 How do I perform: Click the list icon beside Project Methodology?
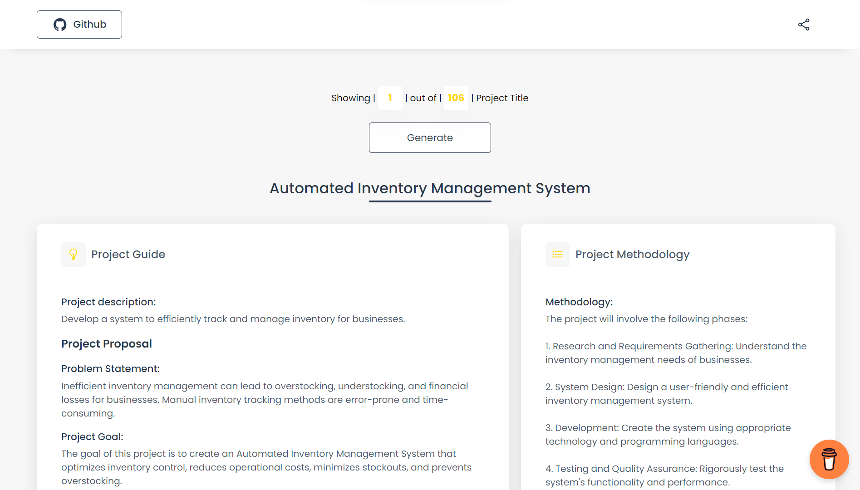coord(557,254)
